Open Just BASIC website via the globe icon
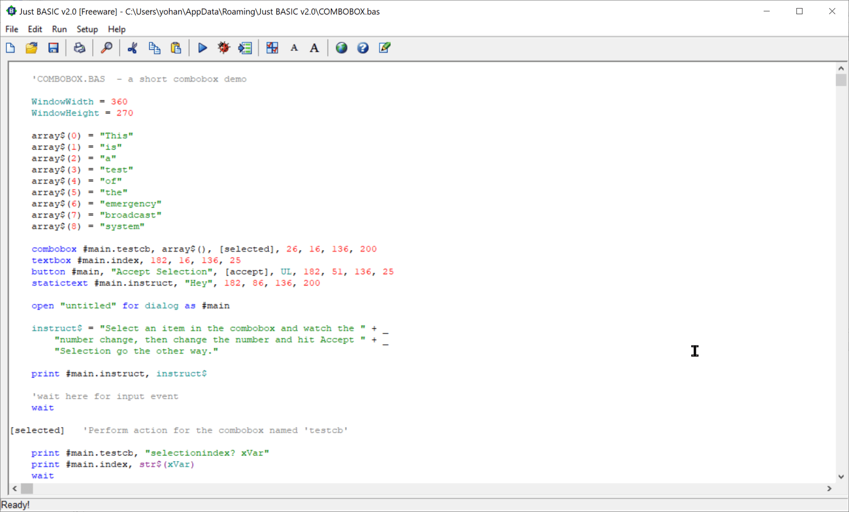Viewport: 849px width, 512px height. tap(341, 48)
